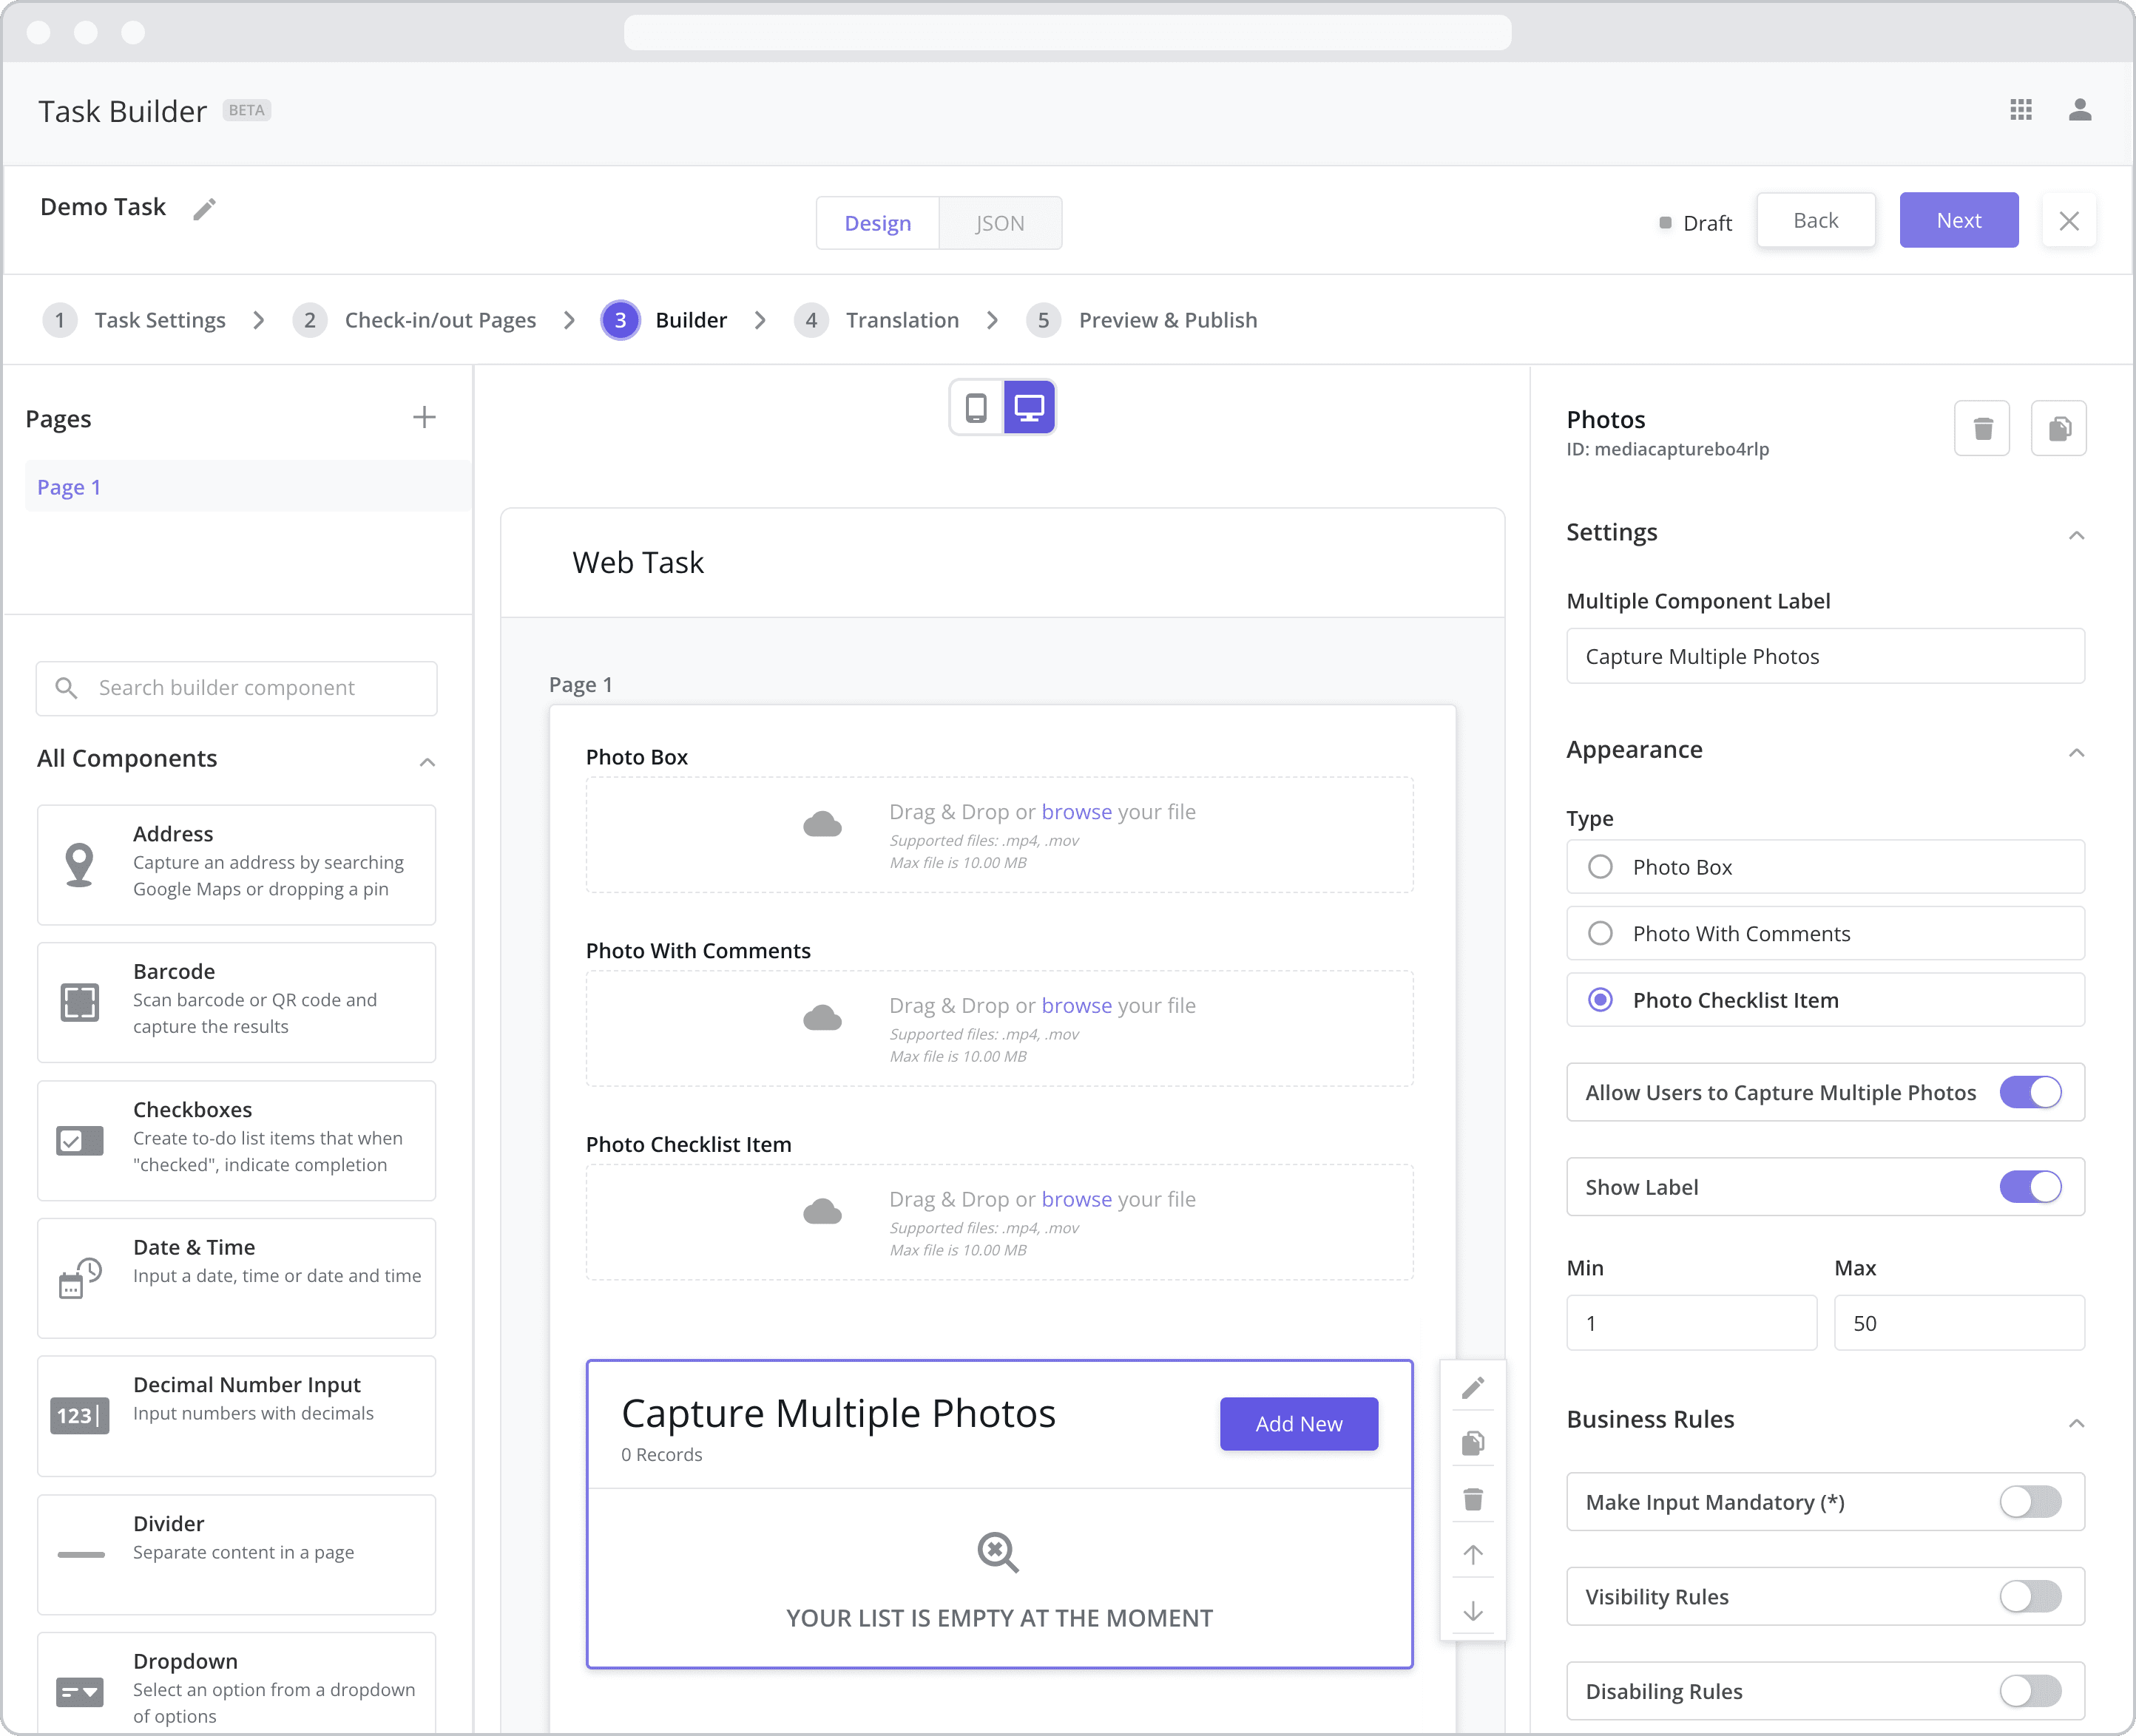Image resolution: width=2136 pixels, height=1736 pixels.
Task: Duplicate Photos component icon in properties panel
Action: click(2059, 429)
